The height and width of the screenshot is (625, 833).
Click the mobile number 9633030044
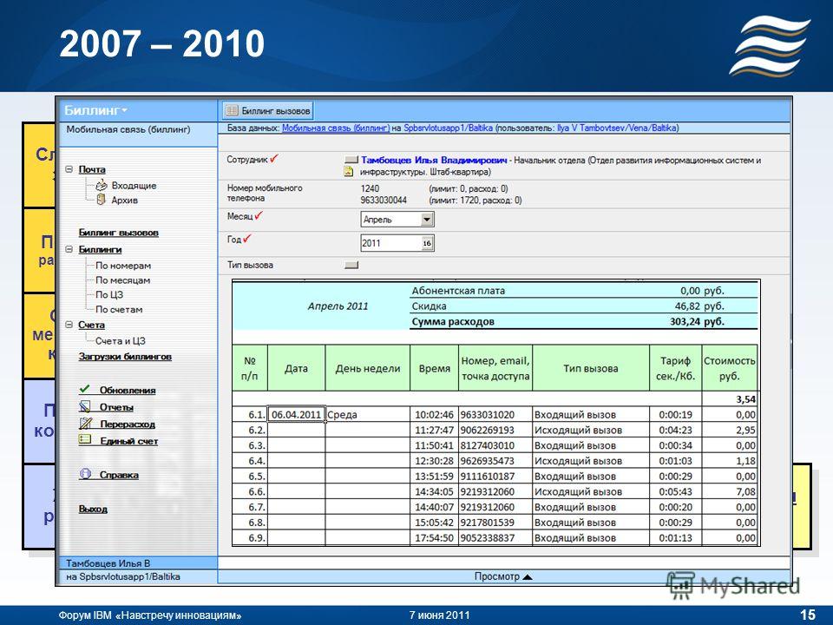point(384,200)
